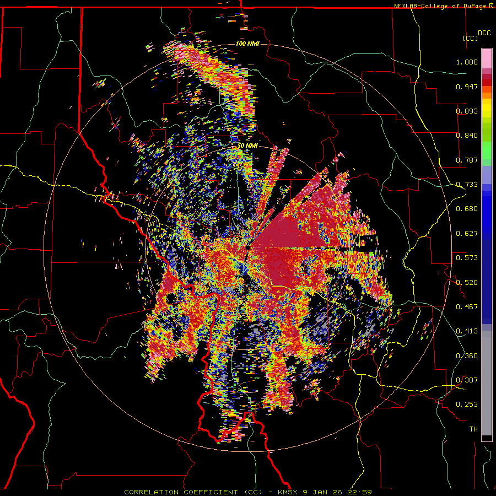Click the 0.360 legend value
The image size is (496, 496).
[x=467, y=355]
